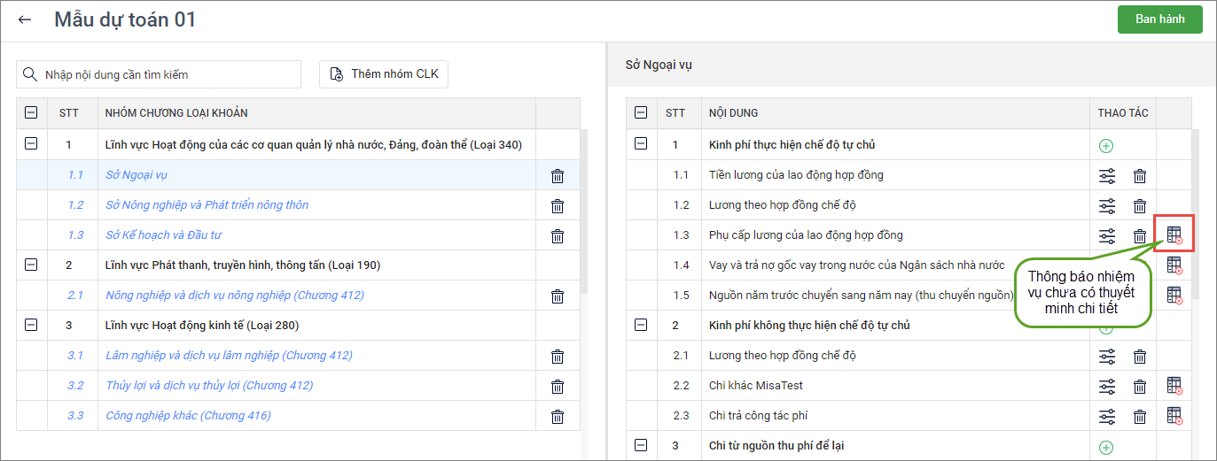Click the Ban hành button

pyautogui.click(x=1159, y=19)
